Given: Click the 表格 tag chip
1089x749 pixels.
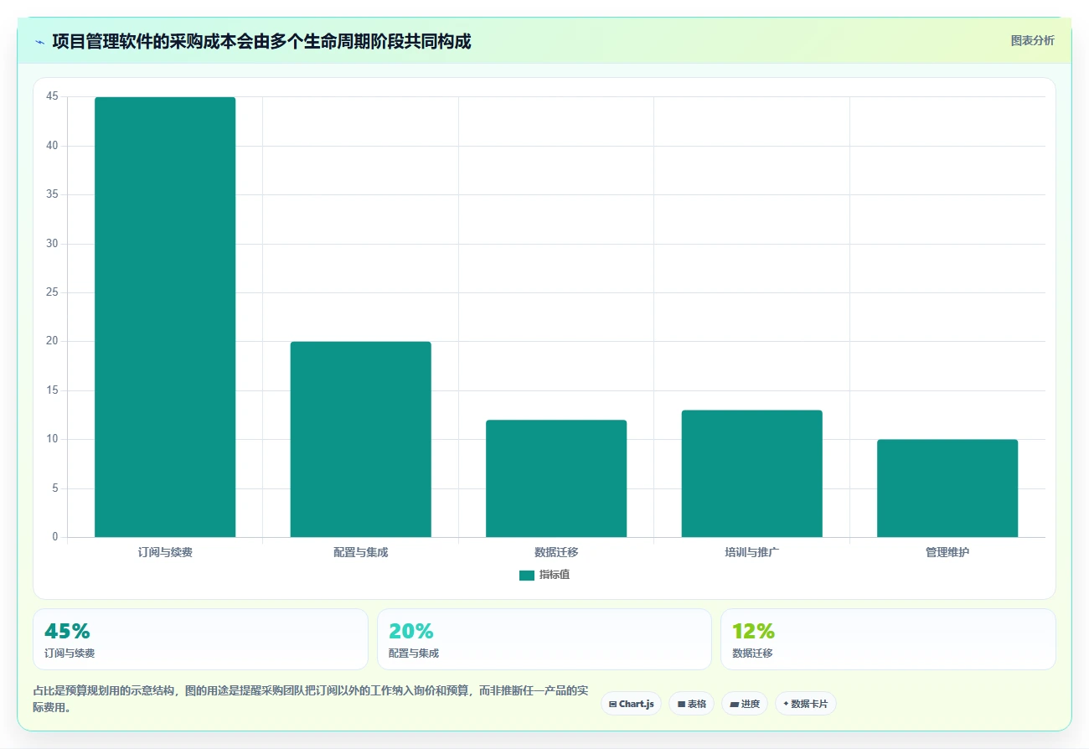Looking at the screenshot, I should [691, 704].
